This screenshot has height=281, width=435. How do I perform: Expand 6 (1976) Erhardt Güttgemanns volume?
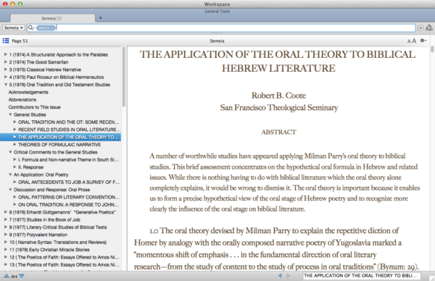pos(6,212)
